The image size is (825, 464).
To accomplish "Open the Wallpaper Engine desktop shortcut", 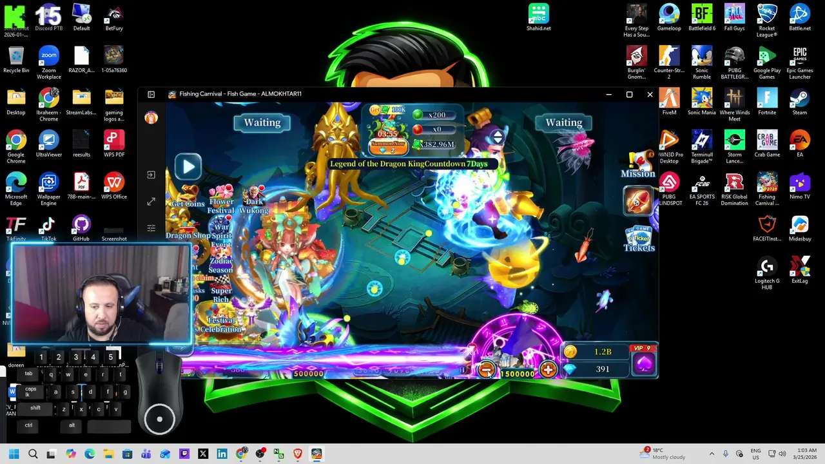I will [49, 189].
